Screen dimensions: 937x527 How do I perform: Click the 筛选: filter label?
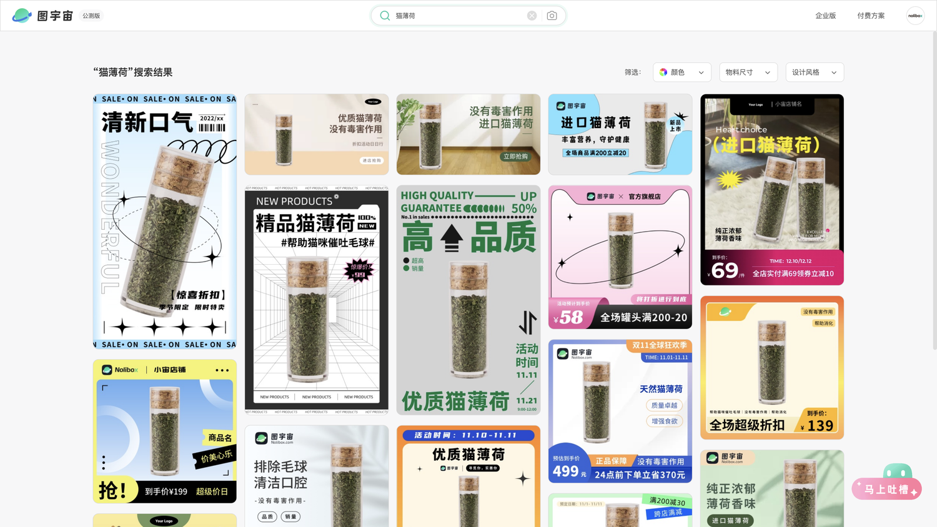[x=633, y=72]
